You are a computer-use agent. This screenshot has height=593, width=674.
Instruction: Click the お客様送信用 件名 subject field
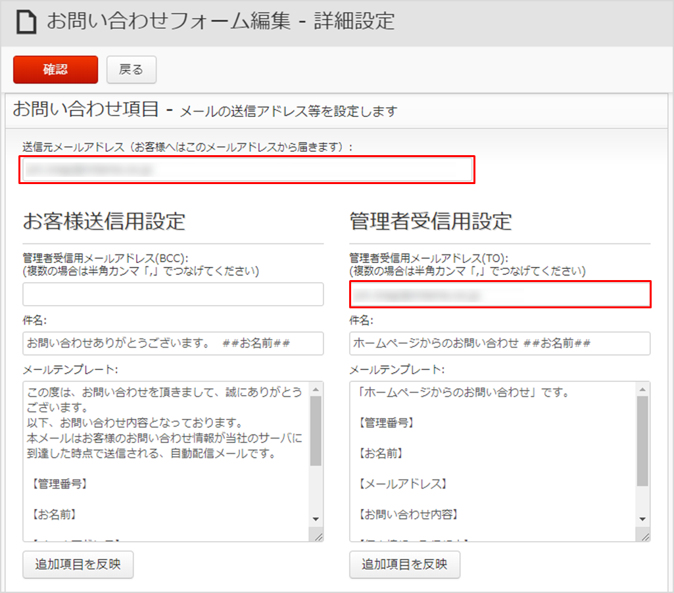pyautogui.click(x=173, y=343)
